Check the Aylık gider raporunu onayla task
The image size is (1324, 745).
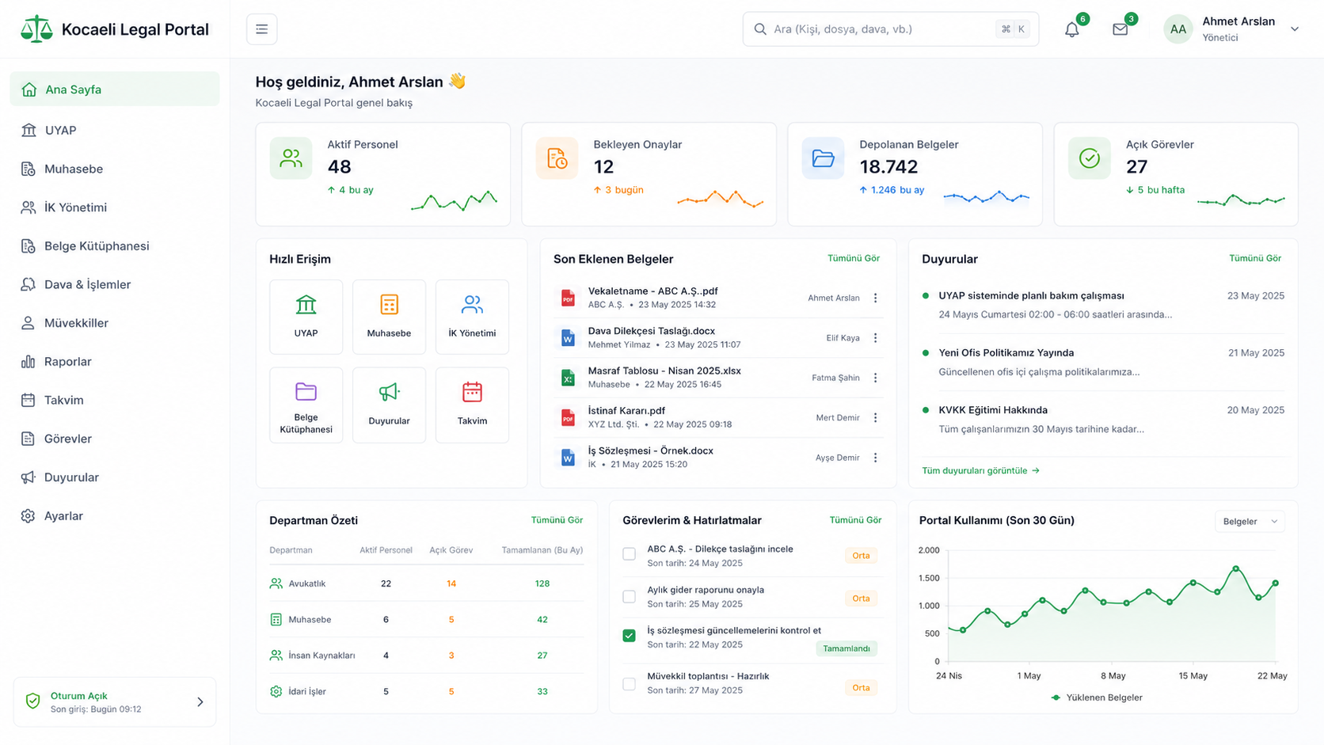pyautogui.click(x=629, y=596)
